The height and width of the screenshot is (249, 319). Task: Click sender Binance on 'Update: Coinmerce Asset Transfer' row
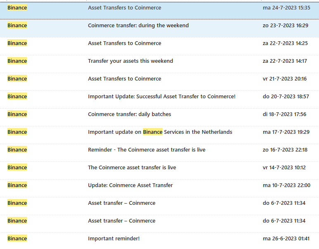tap(17, 185)
